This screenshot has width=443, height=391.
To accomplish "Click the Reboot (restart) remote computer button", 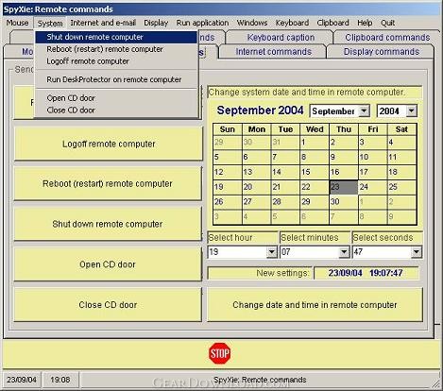I will tap(108, 184).
